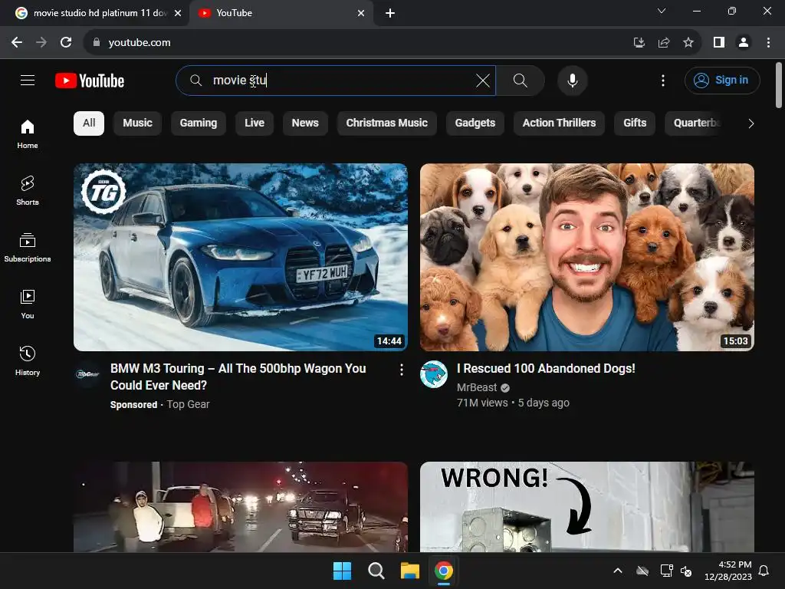The width and height of the screenshot is (785, 589).
Task: Play the MrBeast puppies thumbnail
Action: tap(586, 257)
